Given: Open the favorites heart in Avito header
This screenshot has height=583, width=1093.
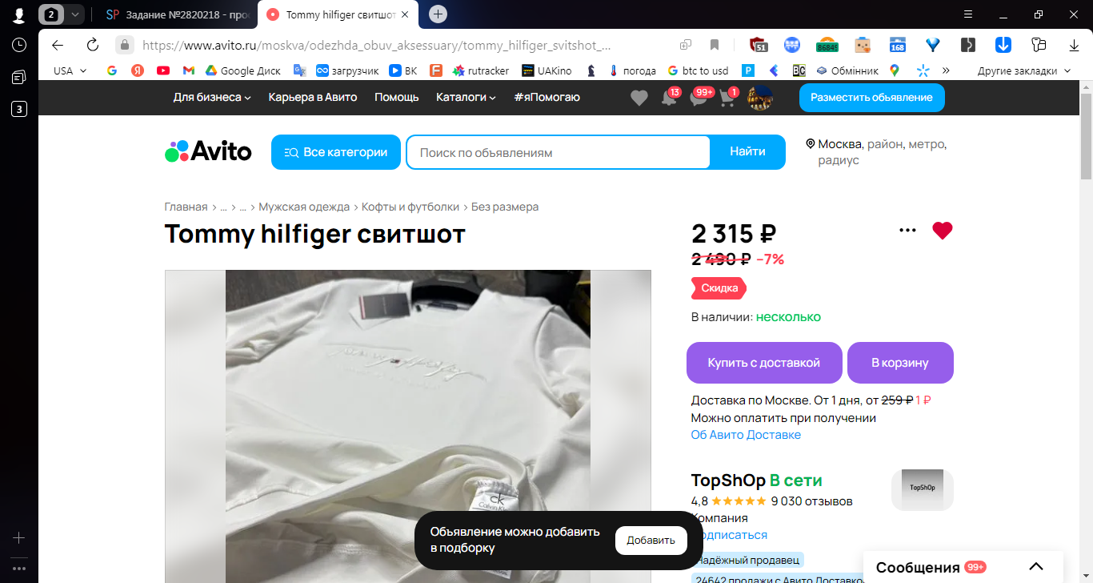Looking at the screenshot, I should [639, 98].
